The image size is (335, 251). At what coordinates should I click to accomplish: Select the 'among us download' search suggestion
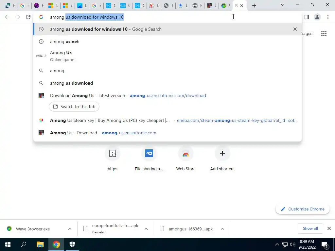click(x=167, y=83)
